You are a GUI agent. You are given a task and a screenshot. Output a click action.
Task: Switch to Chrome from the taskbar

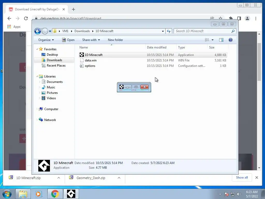55,194
